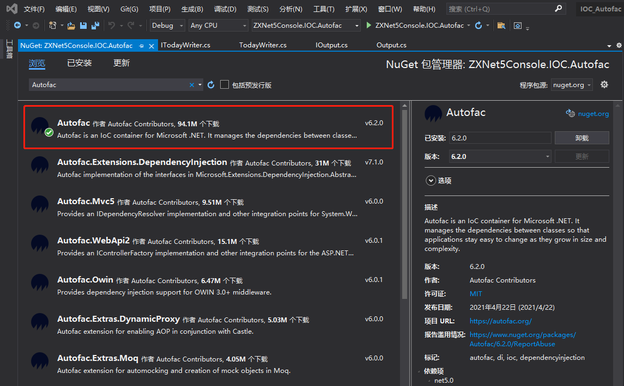Image resolution: width=624 pixels, height=386 pixels.
Task: Click the navigate forward arrow
Action: [x=36, y=26]
